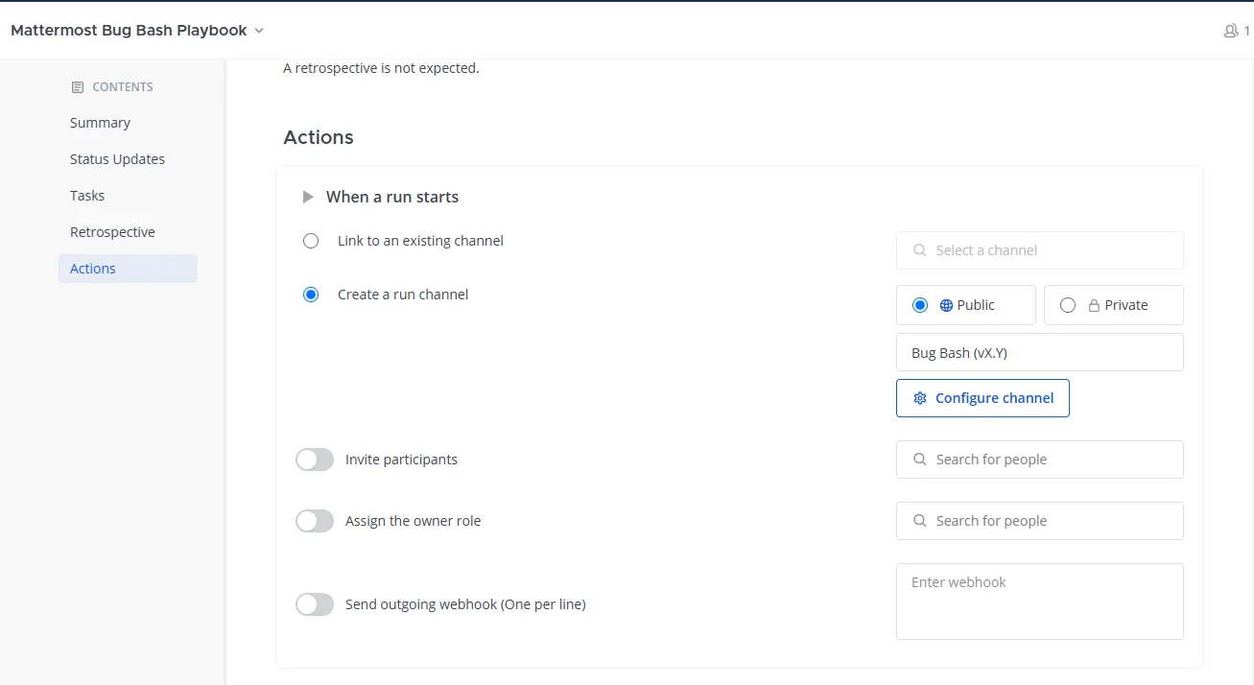Open the Select a channel dropdown
Viewport: 1254px width, 685px height.
pyautogui.click(x=1040, y=250)
